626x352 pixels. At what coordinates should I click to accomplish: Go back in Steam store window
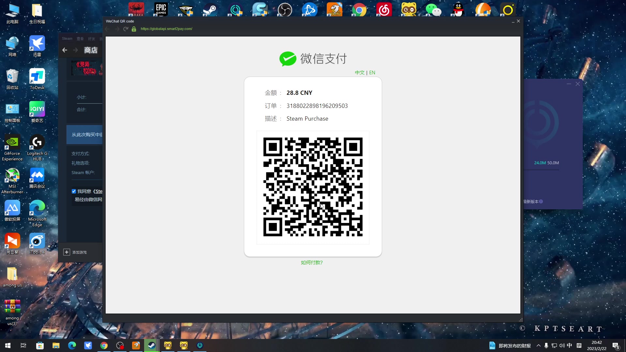pos(65,50)
